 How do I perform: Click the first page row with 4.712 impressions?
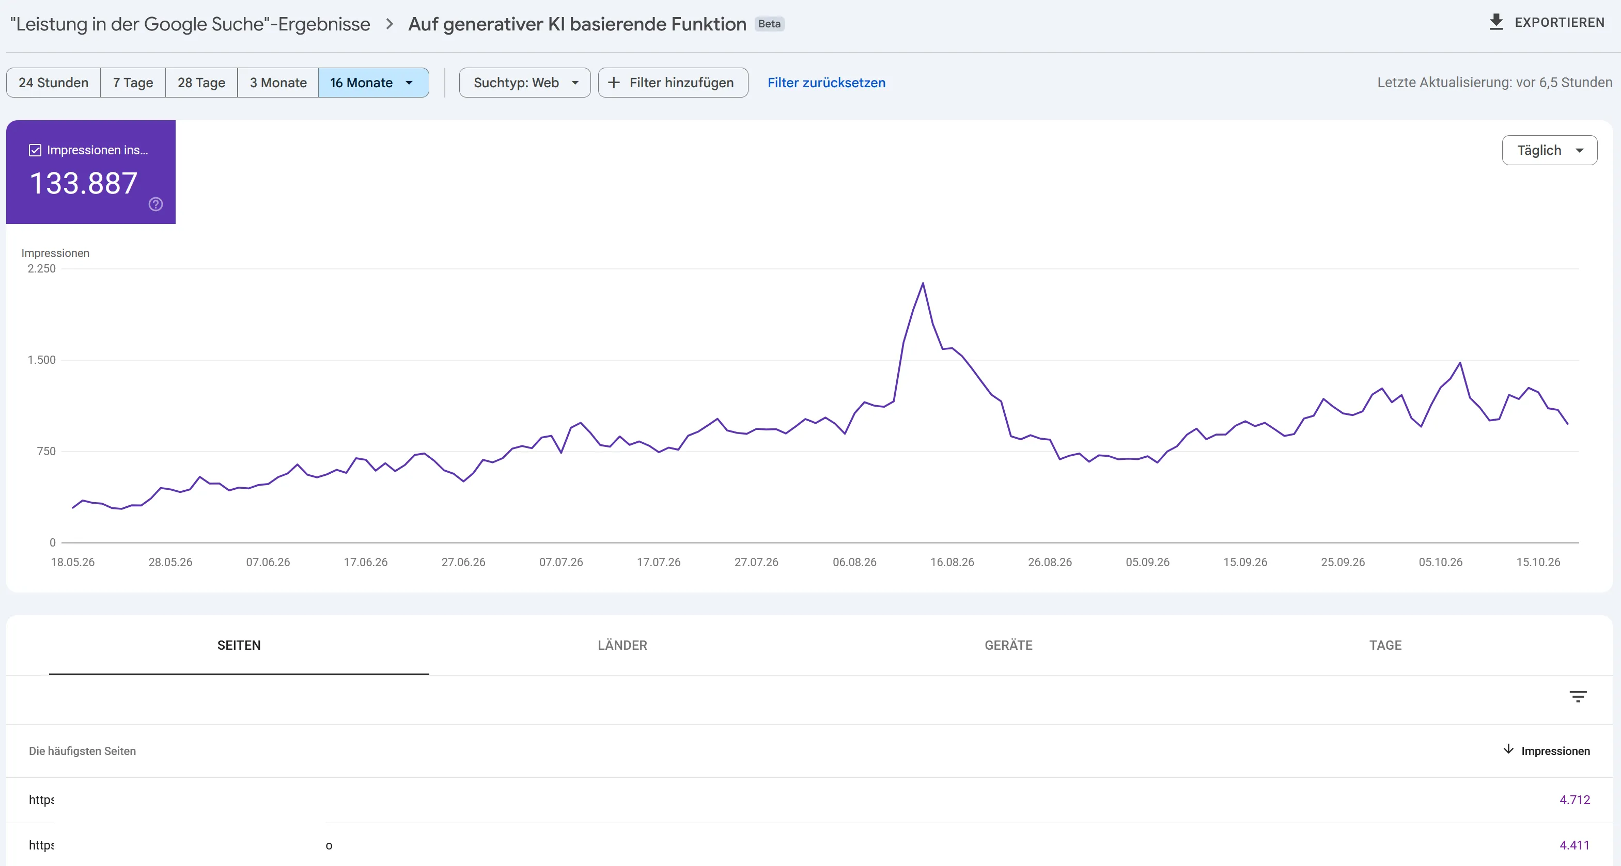[809, 800]
